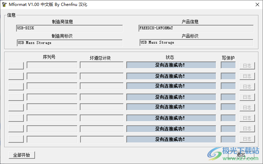The height and width of the screenshot is (164, 263).
Task: Click the blank start button of the third row
Action: click(x=16, y=87)
